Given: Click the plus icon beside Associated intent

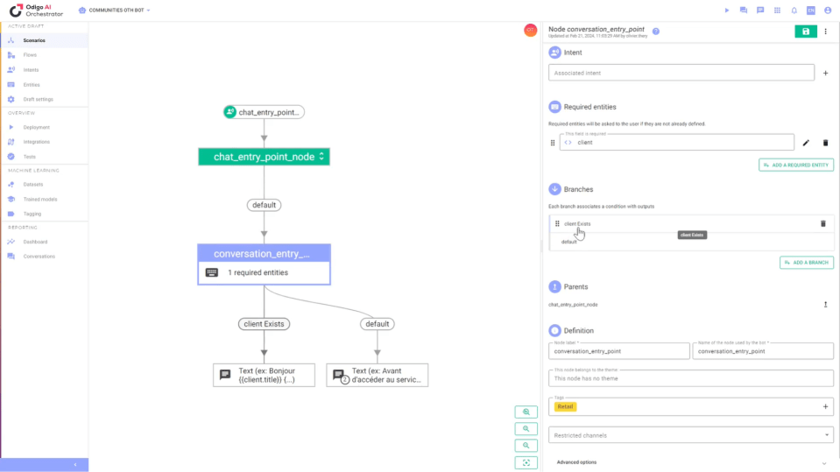Looking at the screenshot, I should click(825, 74).
